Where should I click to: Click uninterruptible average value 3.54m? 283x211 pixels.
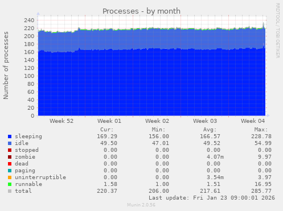coord(215,177)
